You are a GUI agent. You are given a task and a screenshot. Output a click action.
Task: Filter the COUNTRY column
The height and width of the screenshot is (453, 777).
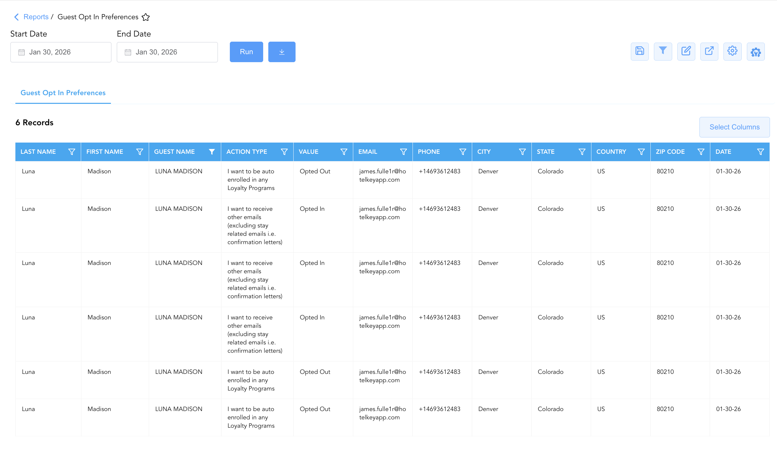click(641, 152)
